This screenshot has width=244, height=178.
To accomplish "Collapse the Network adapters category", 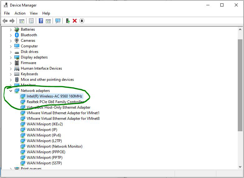I will [11, 91].
